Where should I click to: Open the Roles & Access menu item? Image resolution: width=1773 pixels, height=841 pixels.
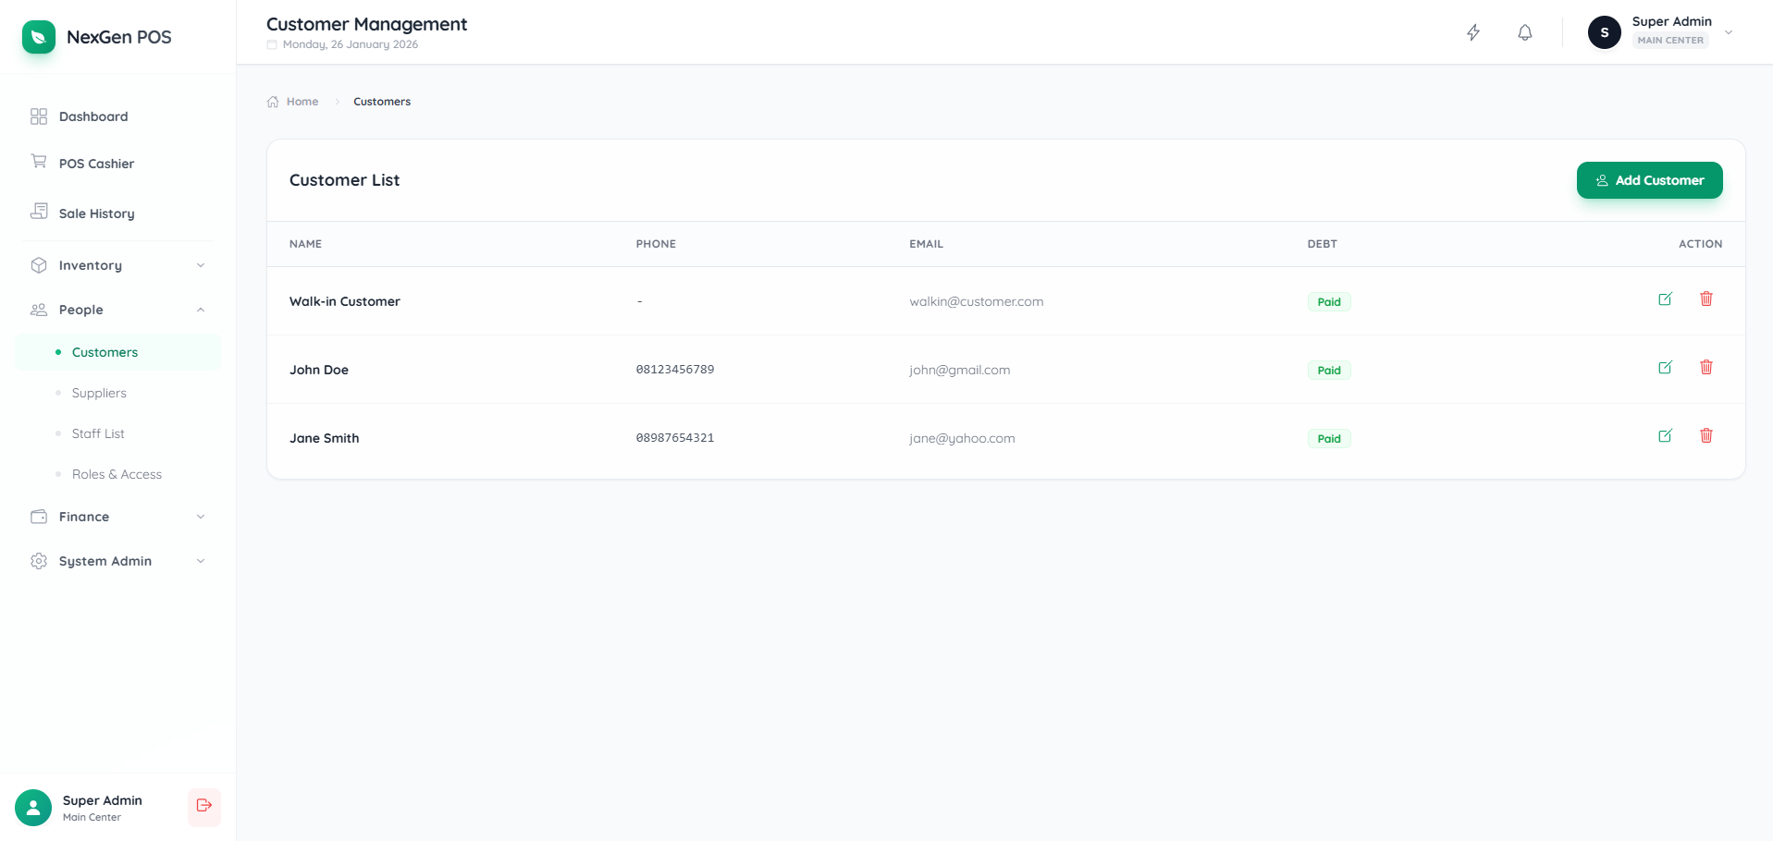(117, 474)
